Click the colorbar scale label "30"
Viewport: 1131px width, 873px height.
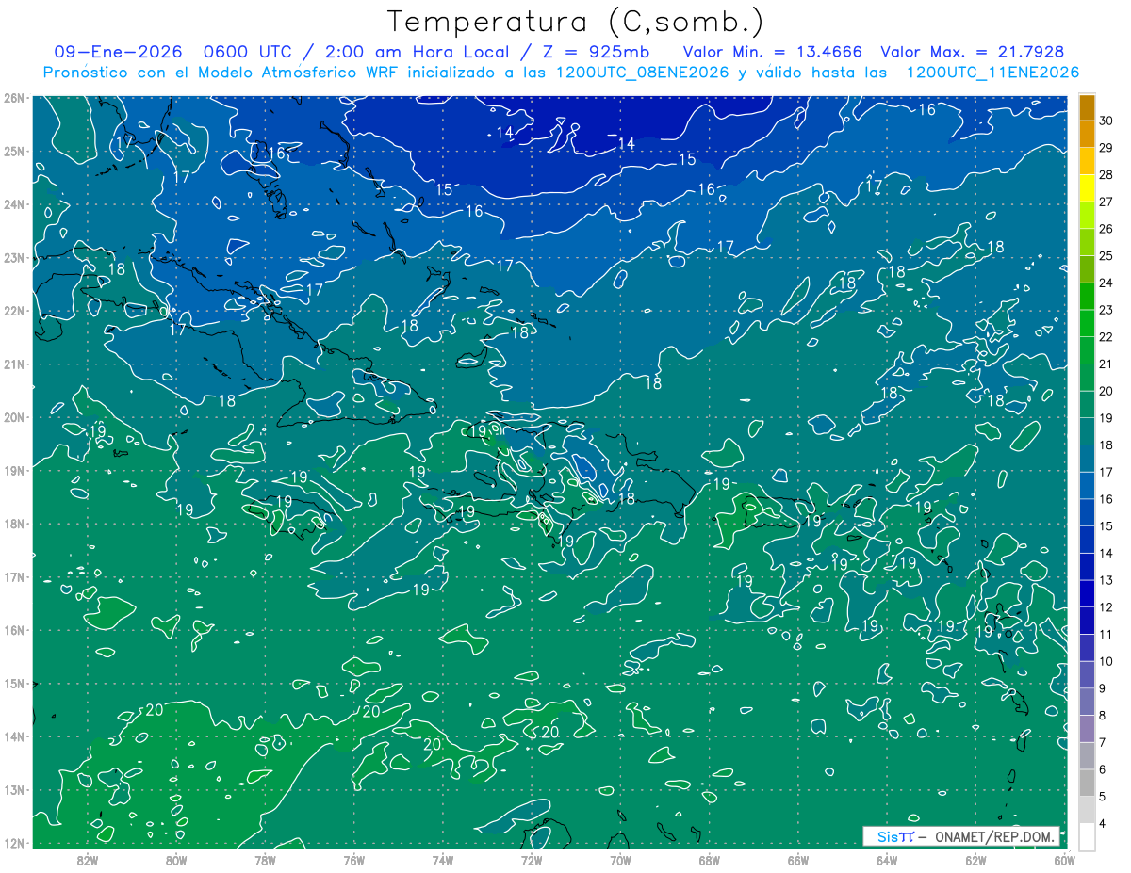1106,121
